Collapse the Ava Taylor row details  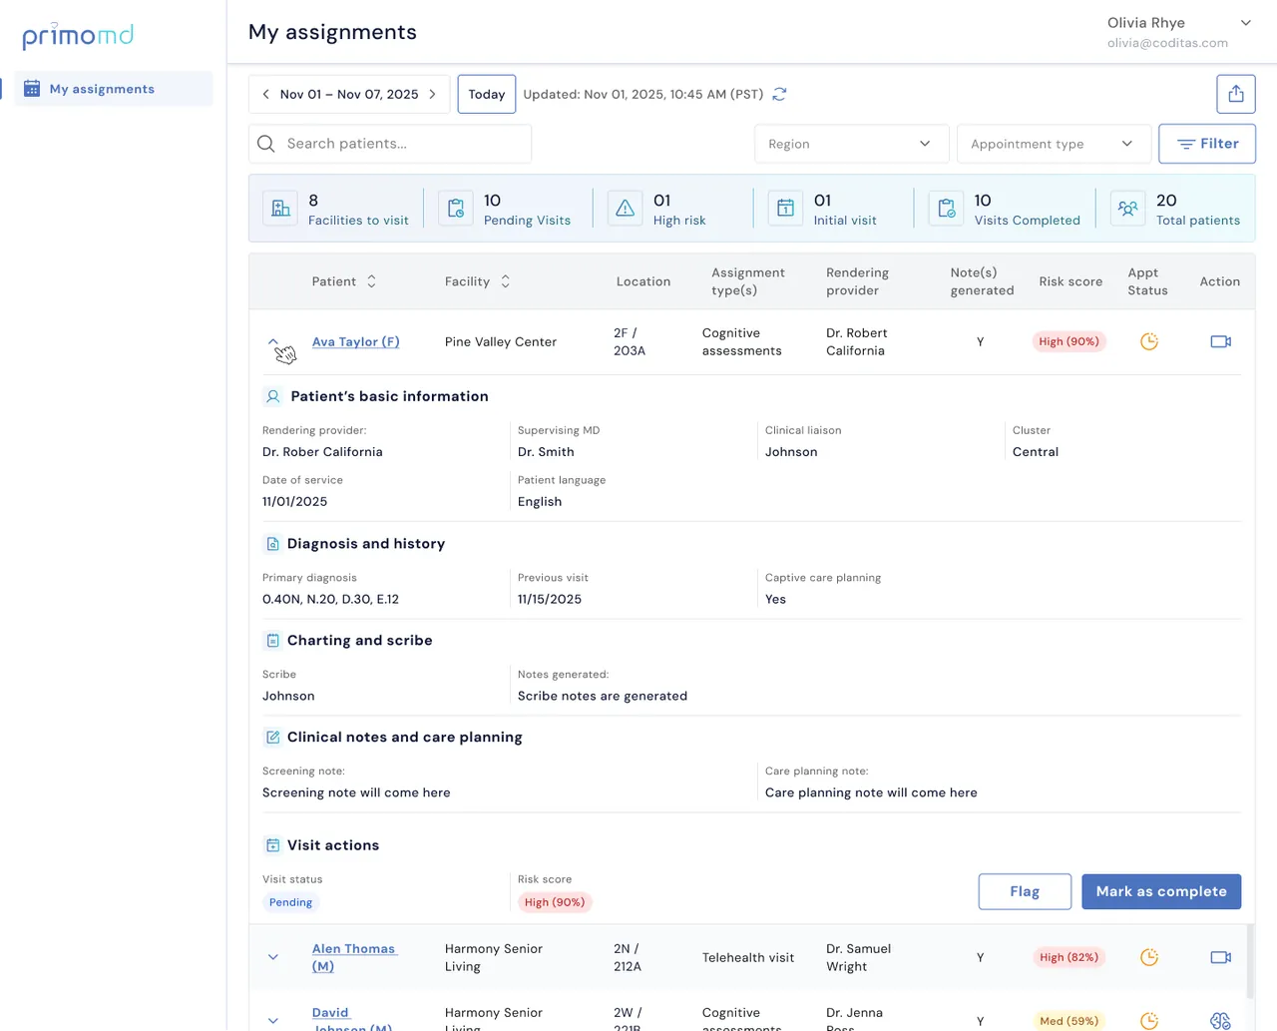coord(273,341)
